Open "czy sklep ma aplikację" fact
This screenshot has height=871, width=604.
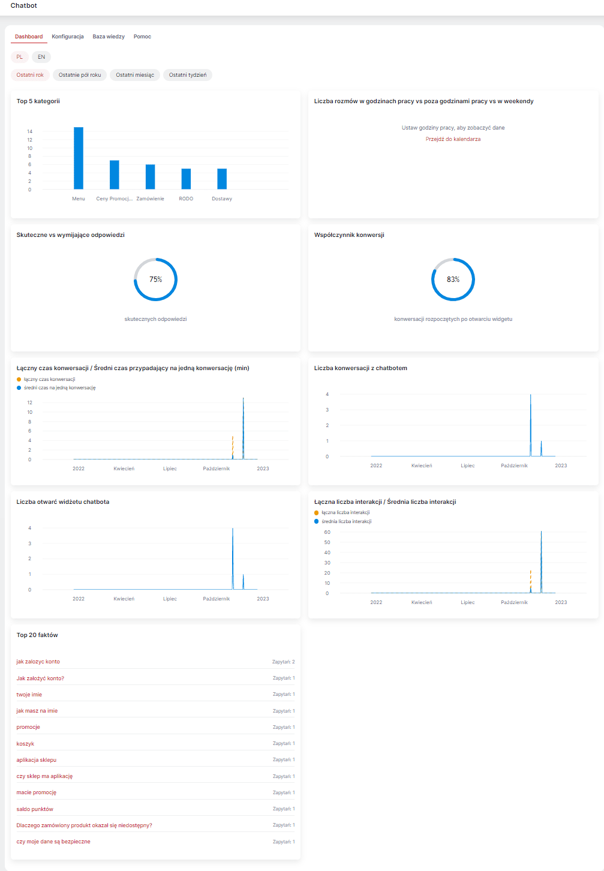pyautogui.click(x=44, y=776)
